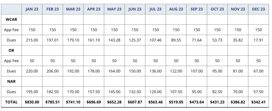The height and width of the screenshot is (111, 272).
Task: Select the June total $607.87 cell
Action: (135, 102)
